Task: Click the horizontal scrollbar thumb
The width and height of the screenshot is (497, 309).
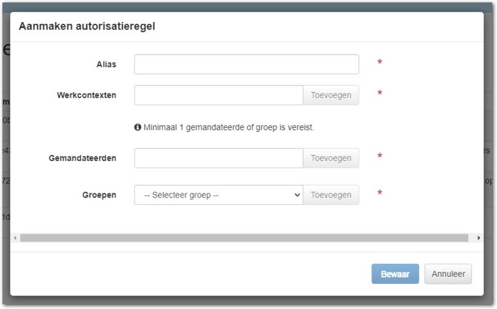Action: pos(244,237)
